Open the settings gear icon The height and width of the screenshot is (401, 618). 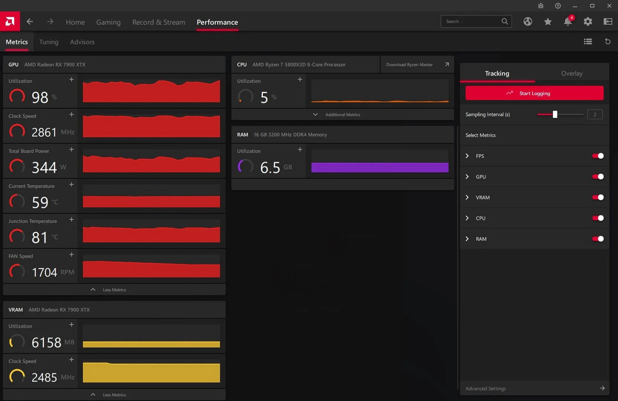[587, 22]
